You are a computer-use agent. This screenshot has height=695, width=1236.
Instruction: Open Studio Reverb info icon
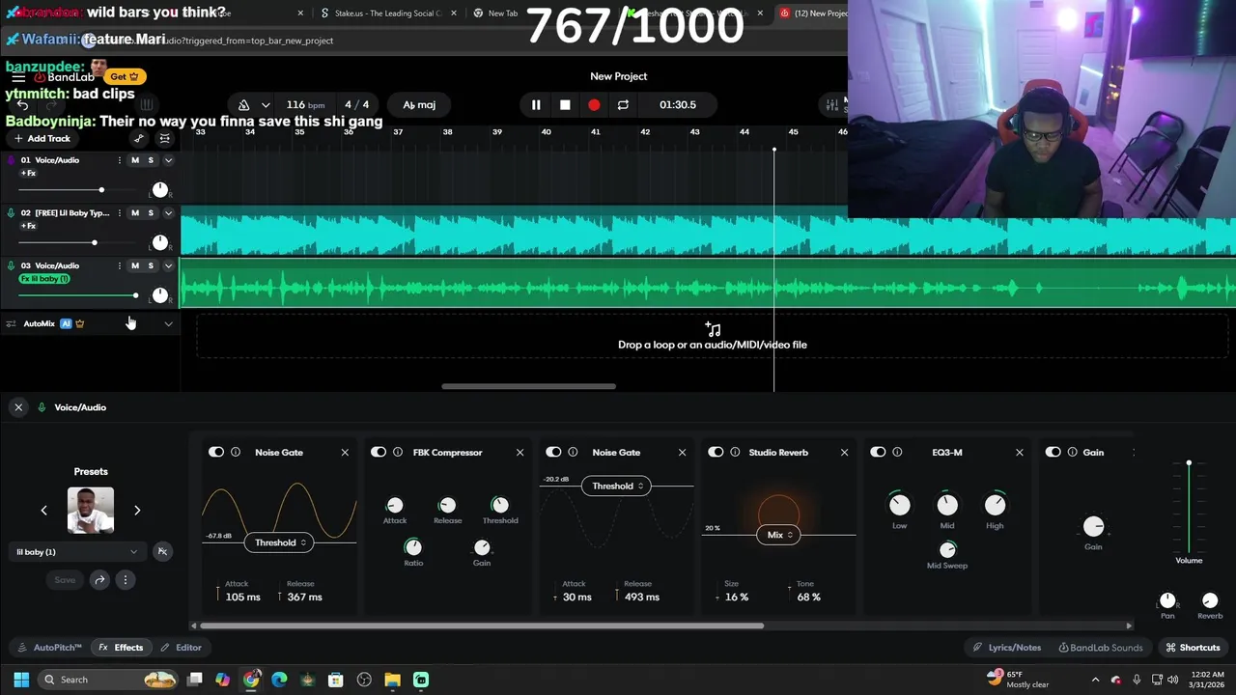pyautogui.click(x=735, y=452)
